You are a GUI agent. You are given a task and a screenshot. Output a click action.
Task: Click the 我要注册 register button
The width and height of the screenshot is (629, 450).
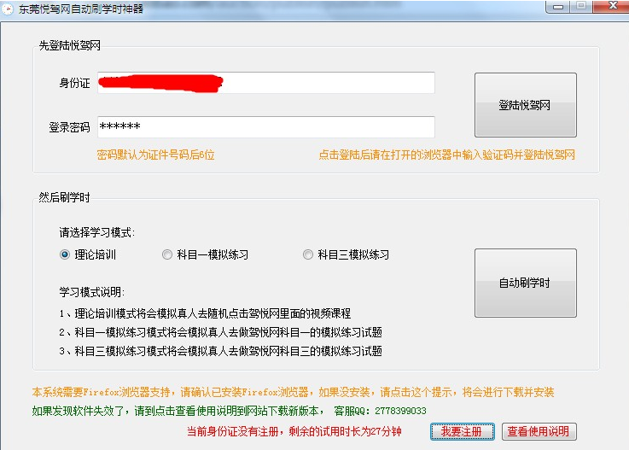click(x=462, y=431)
